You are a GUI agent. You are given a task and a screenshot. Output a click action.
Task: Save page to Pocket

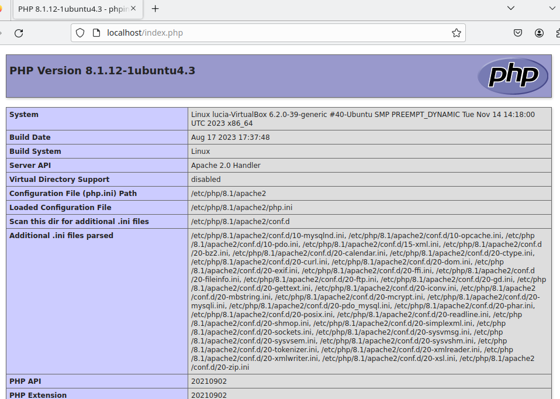[x=518, y=33]
